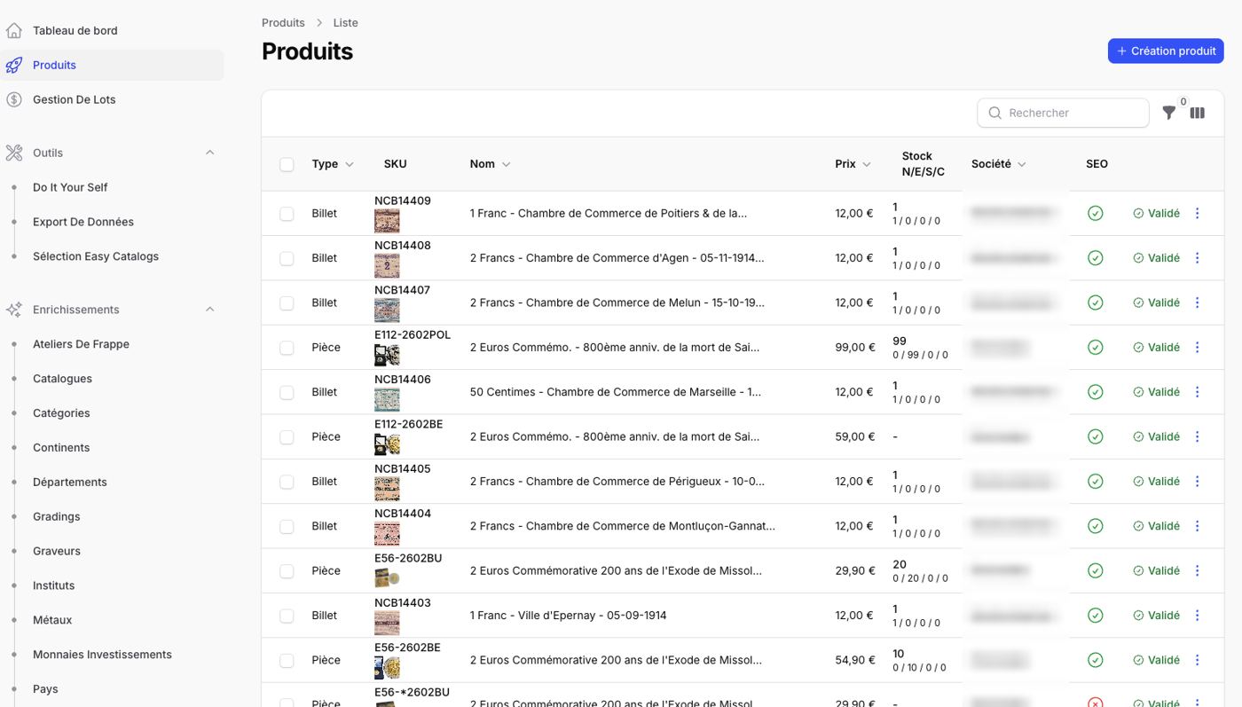
Task: Sort by the Société column header
Action: [x=998, y=164]
